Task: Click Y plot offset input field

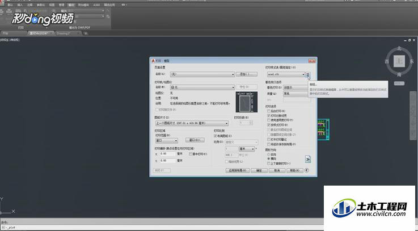Action: [x=167, y=161]
